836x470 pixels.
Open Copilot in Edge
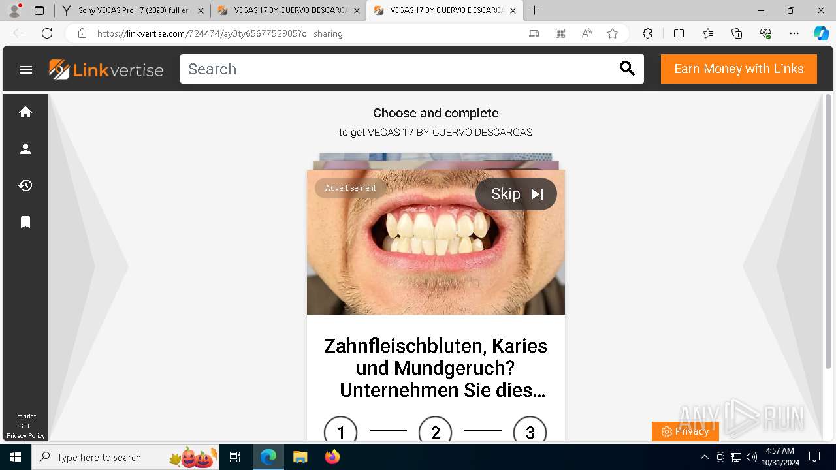(x=821, y=33)
